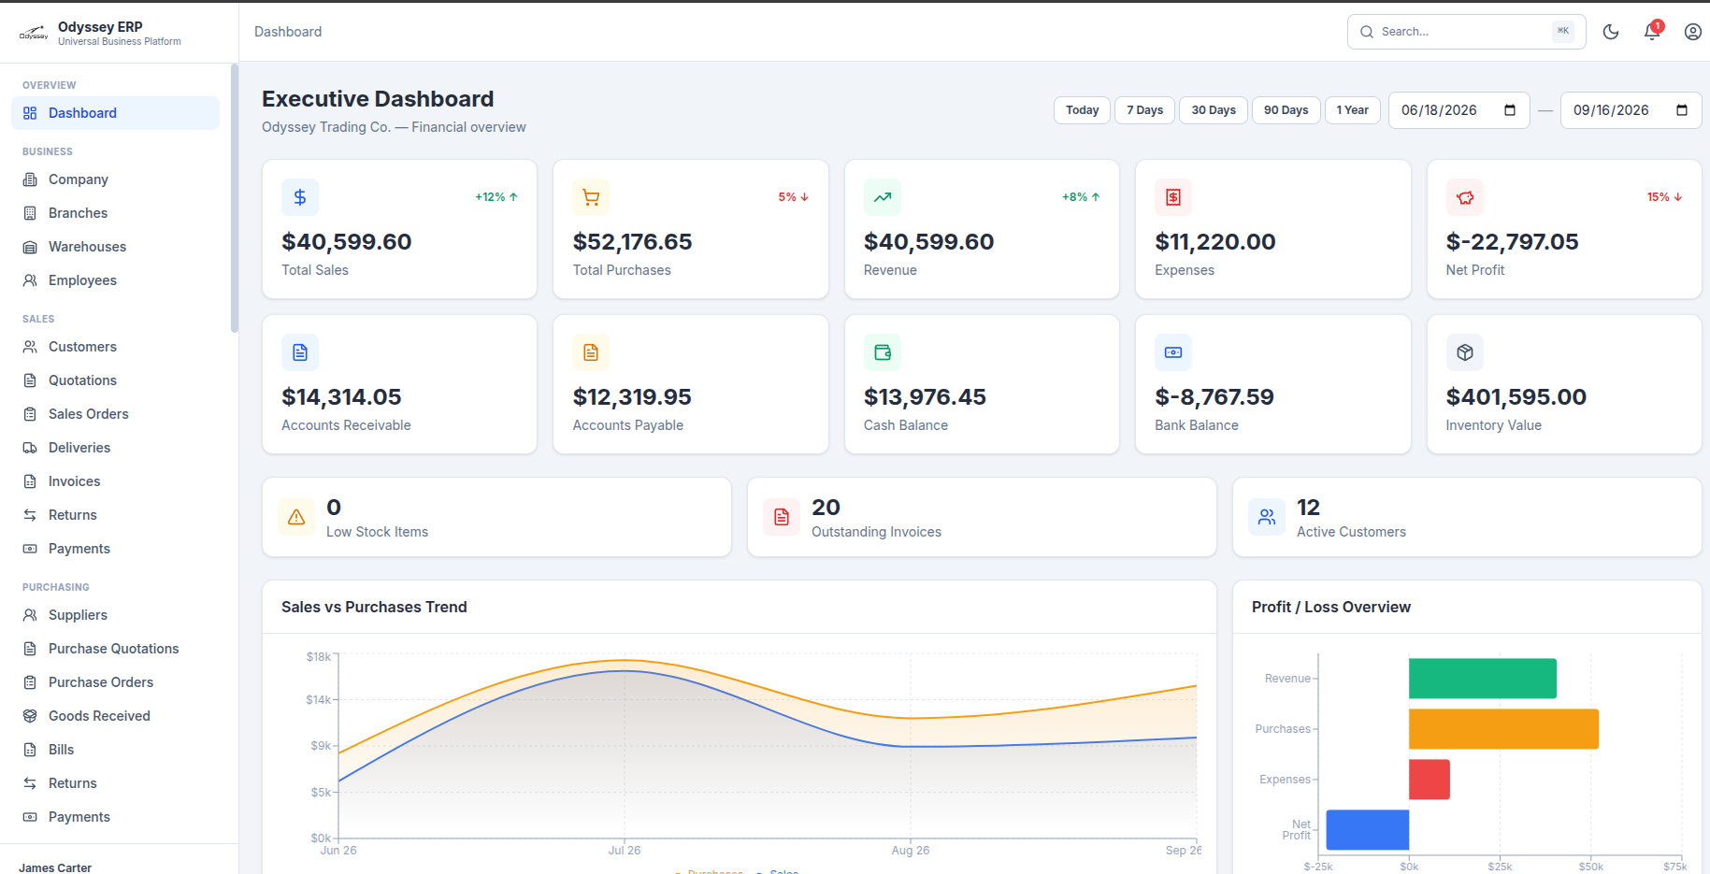Screen dimensions: 1710x874
Task: Click the wallet icon on Cash Balance card
Action: (883, 352)
